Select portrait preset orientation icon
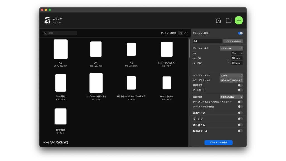 click(180, 33)
